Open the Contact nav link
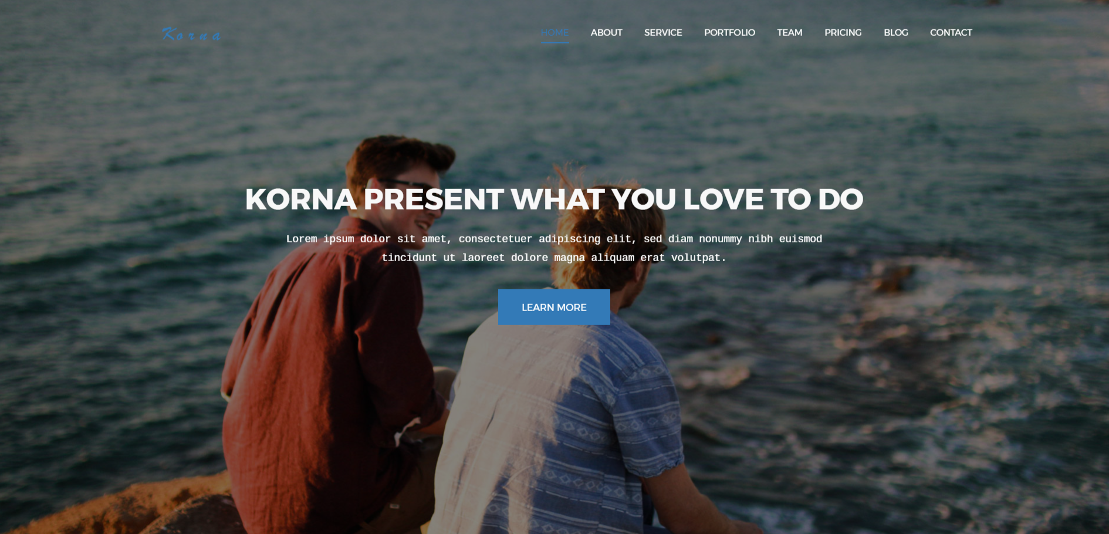Image resolution: width=1109 pixels, height=534 pixels. 951,32
